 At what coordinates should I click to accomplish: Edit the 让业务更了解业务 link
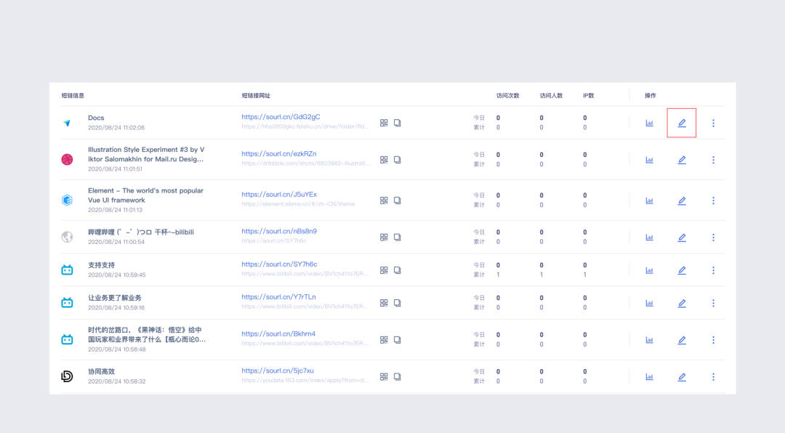pyautogui.click(x=682, y=304)
